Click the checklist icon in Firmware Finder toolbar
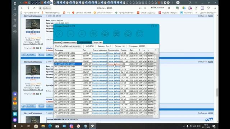The height and width of the screenshot is (129, 230). pyautogui.click(x=116, y=34)
